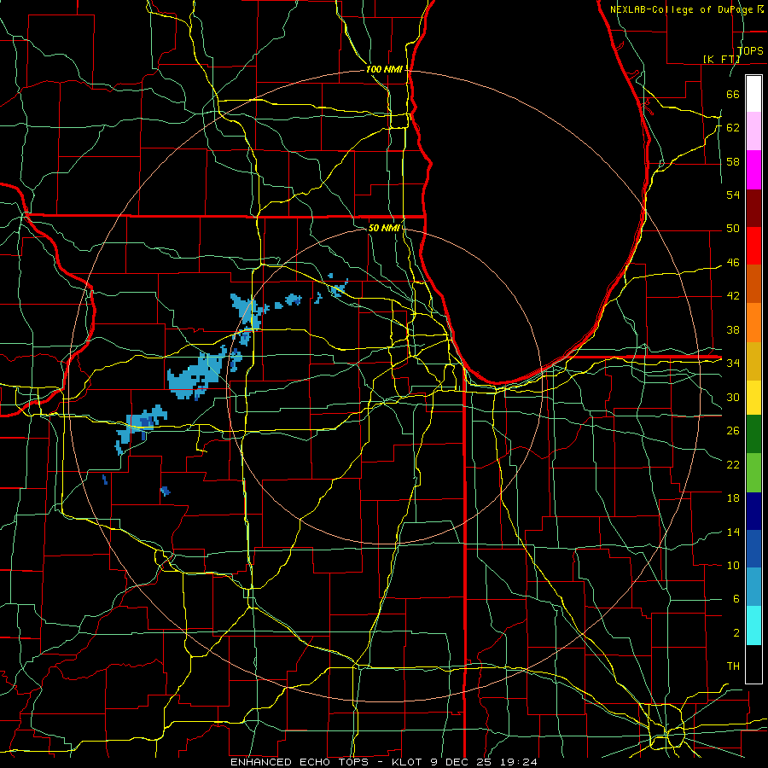Click the dark green legend swatch
The image size is (768, 768).
[x=753, y=434]
